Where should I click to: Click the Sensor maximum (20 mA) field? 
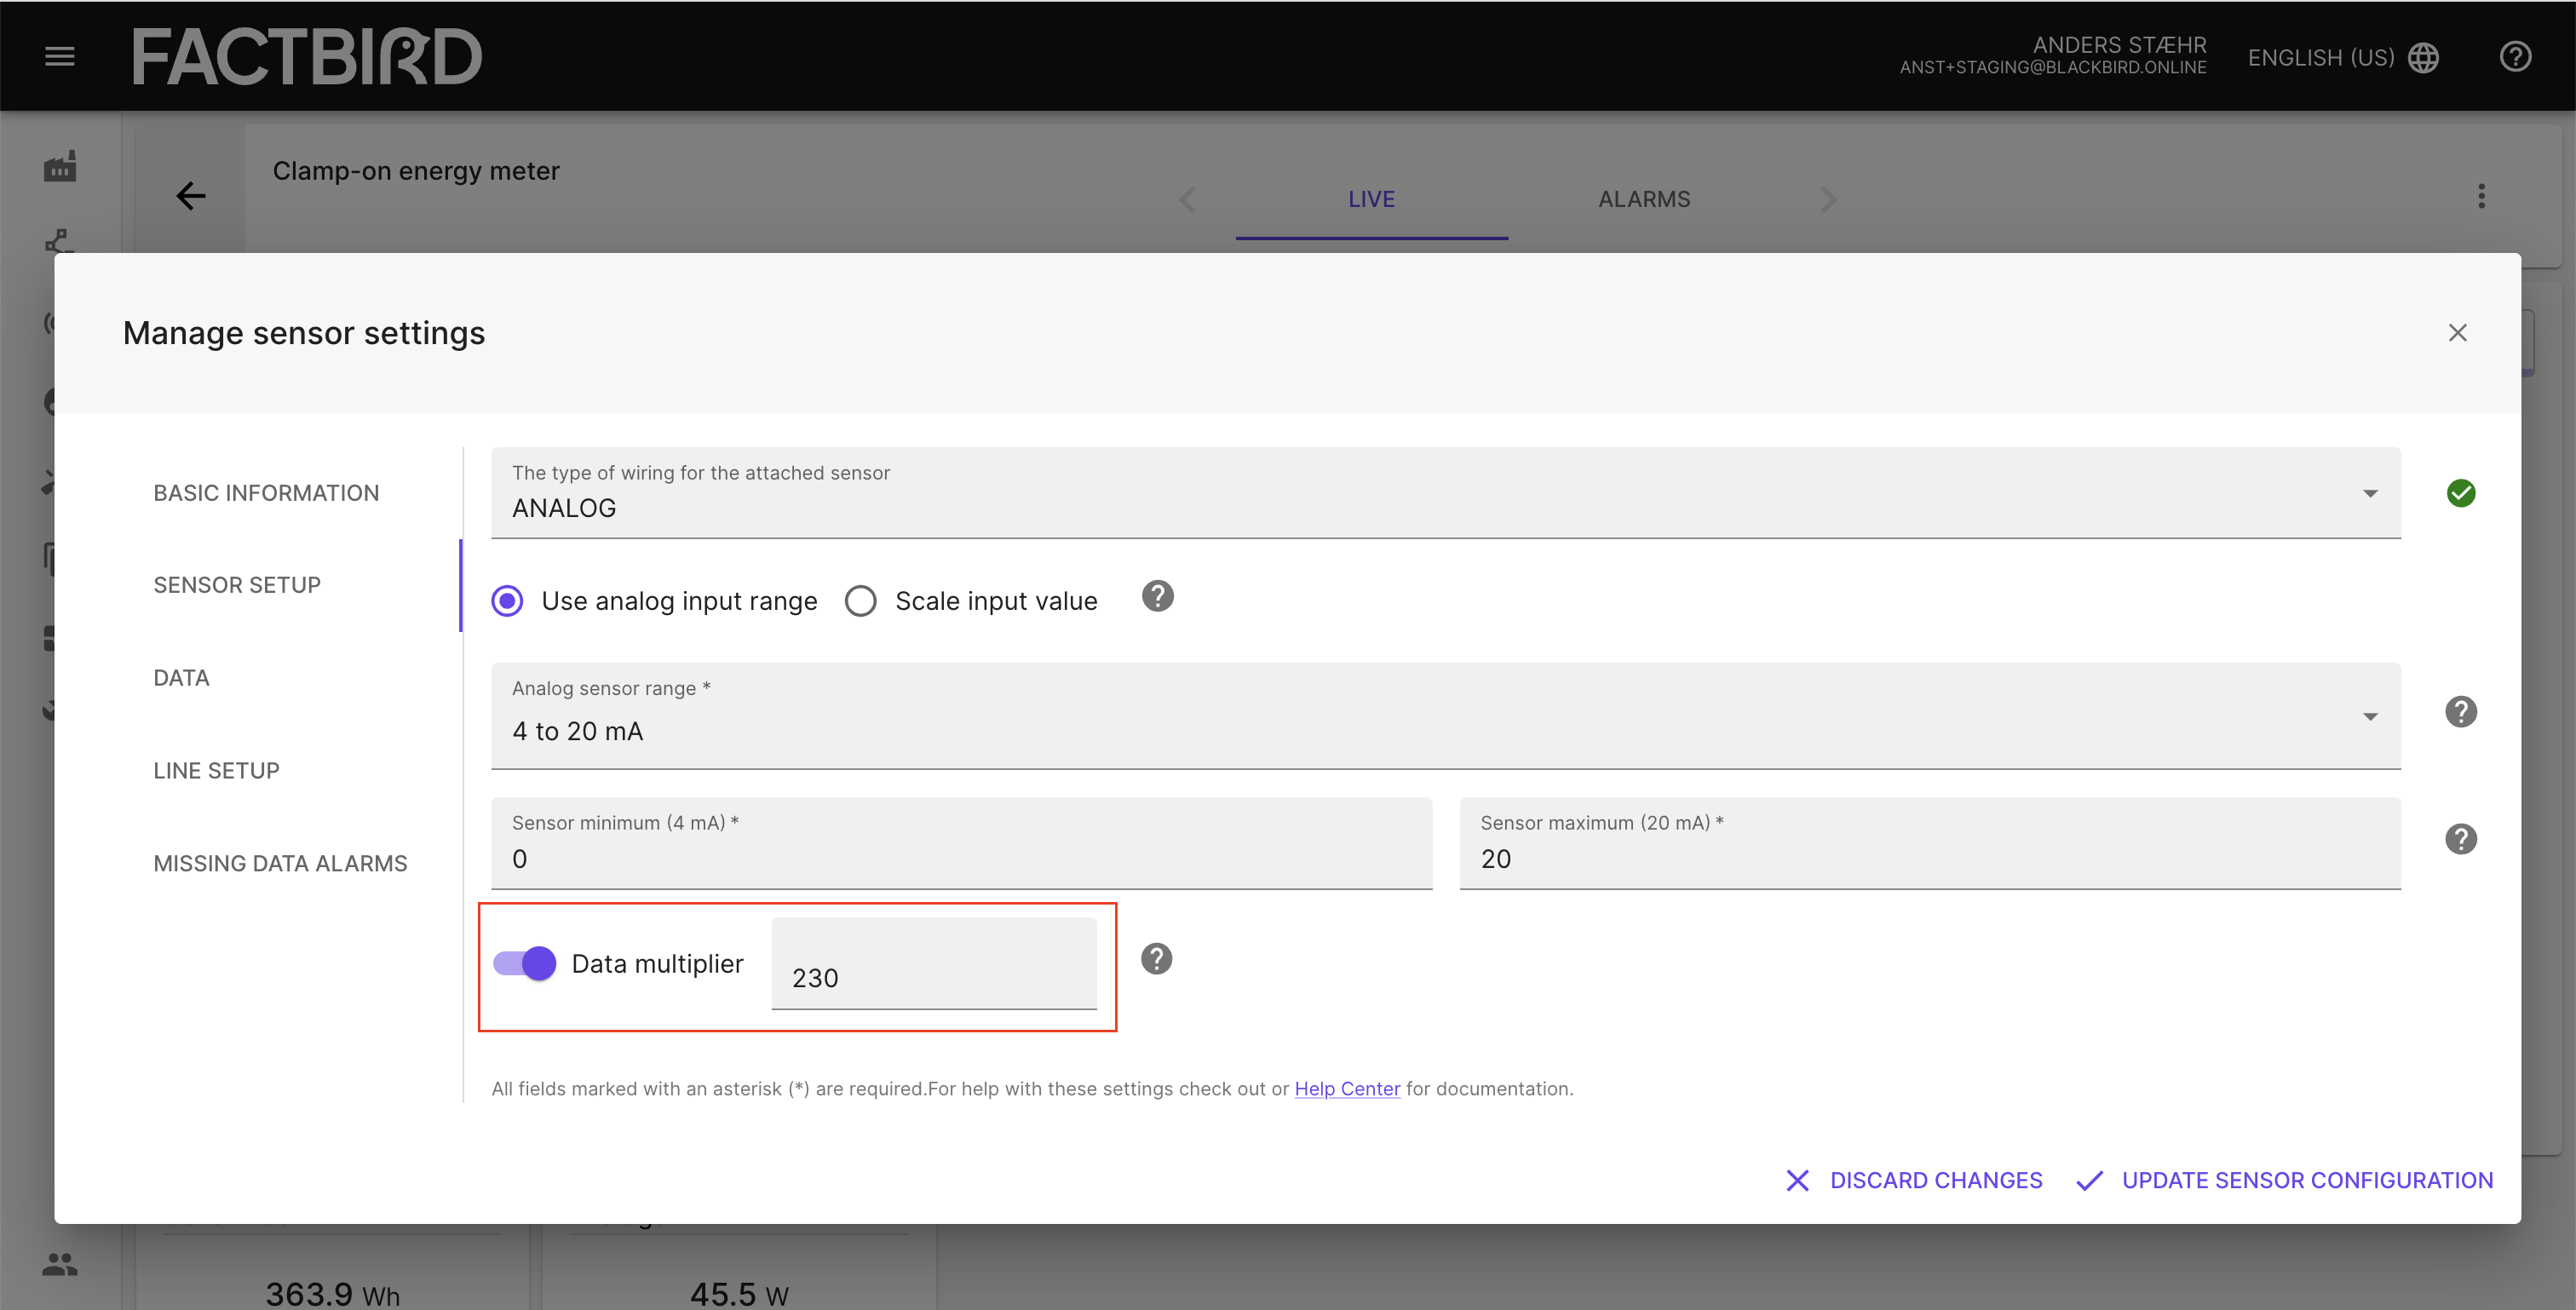1930,843
